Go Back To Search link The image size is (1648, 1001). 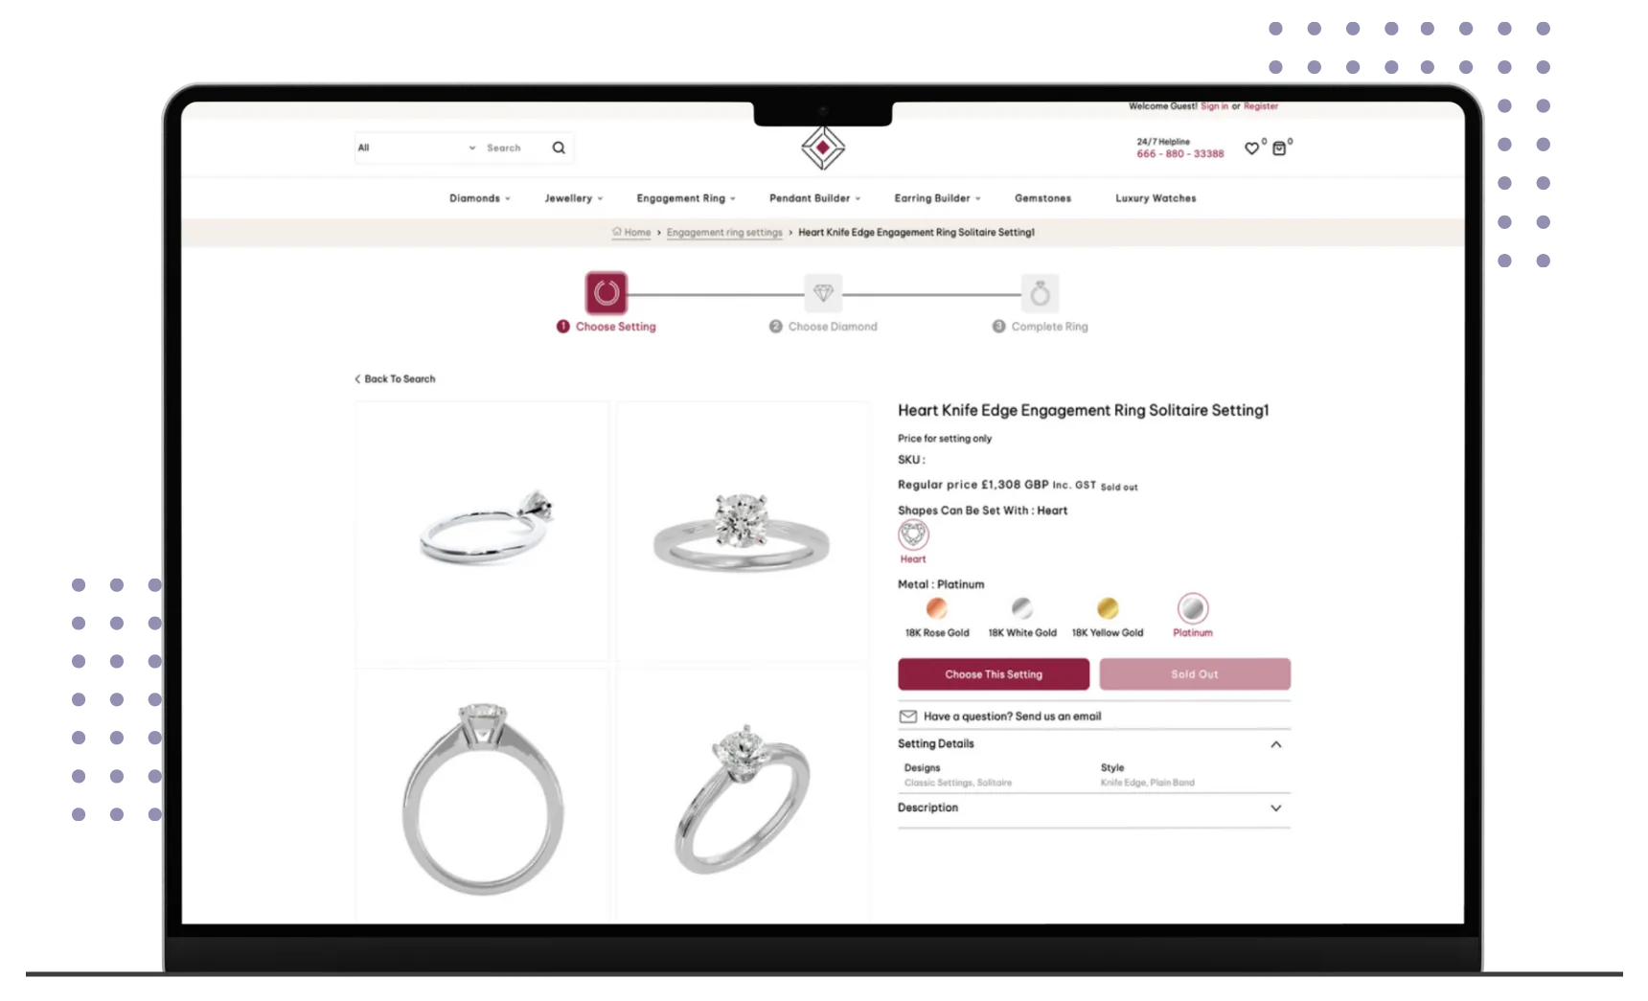[395, 379]
